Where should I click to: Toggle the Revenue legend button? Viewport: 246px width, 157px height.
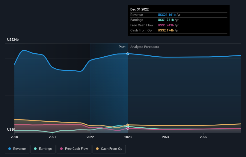(17, 149)
